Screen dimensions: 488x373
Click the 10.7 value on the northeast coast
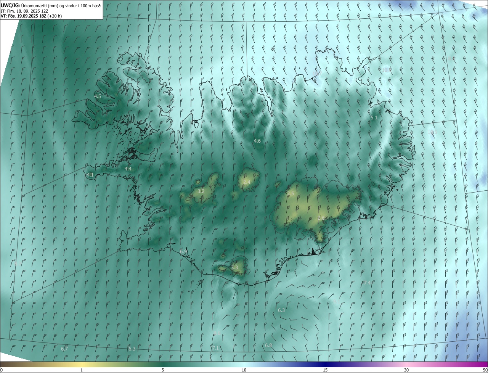click(317, 73)
